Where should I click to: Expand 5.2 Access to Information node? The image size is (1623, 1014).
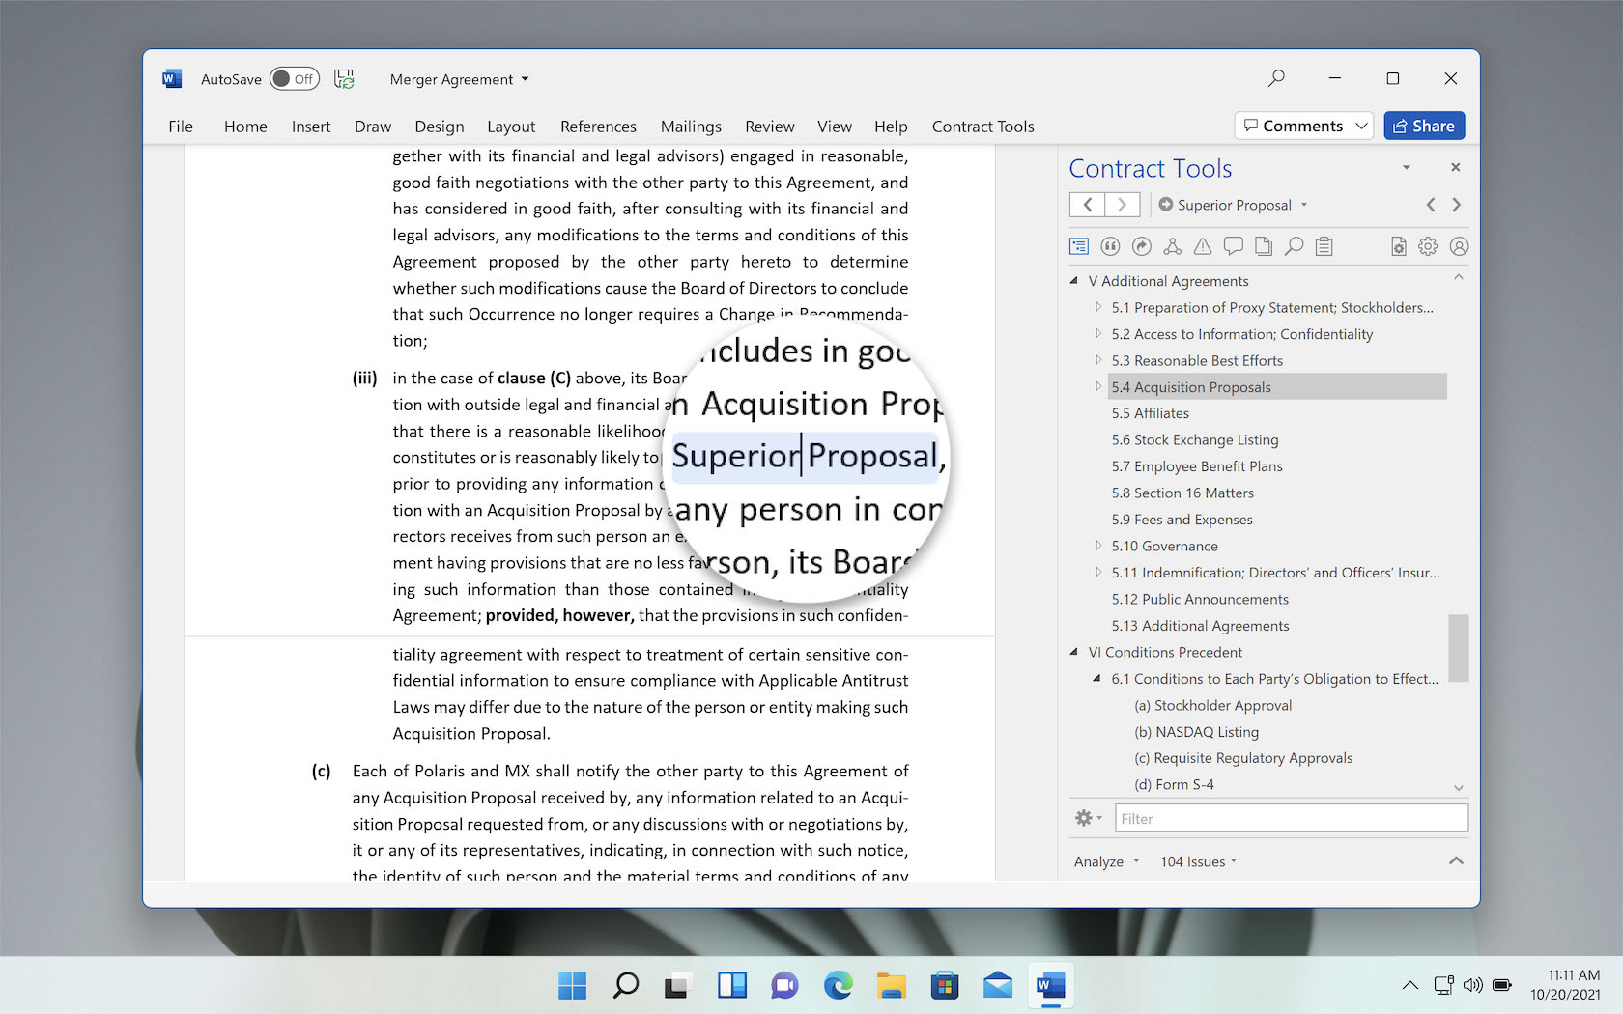pos(1097,333)
